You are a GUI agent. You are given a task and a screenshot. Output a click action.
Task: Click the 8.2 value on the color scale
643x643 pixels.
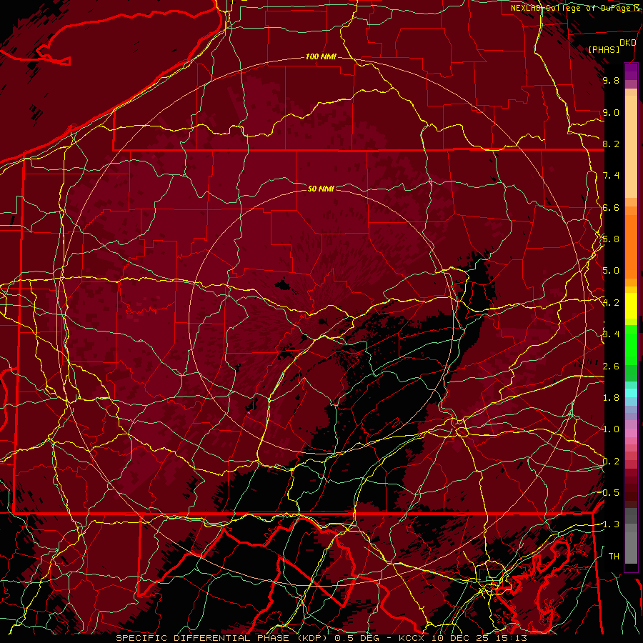611,144
